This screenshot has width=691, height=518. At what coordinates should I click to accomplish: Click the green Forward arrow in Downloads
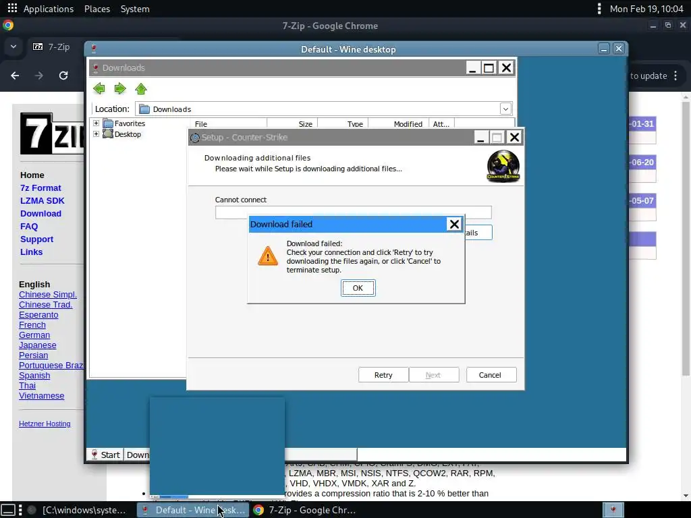click(x=120, y=88)
